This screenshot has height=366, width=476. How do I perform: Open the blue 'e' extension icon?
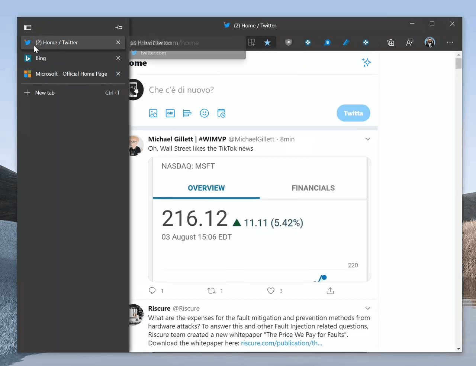pyautogui.click(x=327, y=42)
